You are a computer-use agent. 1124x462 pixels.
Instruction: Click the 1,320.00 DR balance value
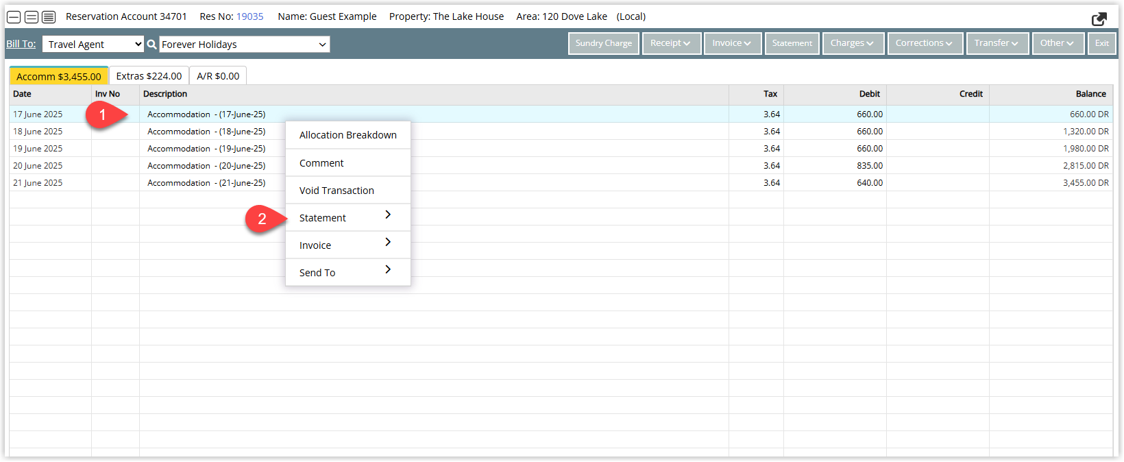point(1086,132)
